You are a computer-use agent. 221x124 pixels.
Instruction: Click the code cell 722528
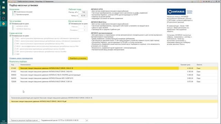click(x=14, y=82)
